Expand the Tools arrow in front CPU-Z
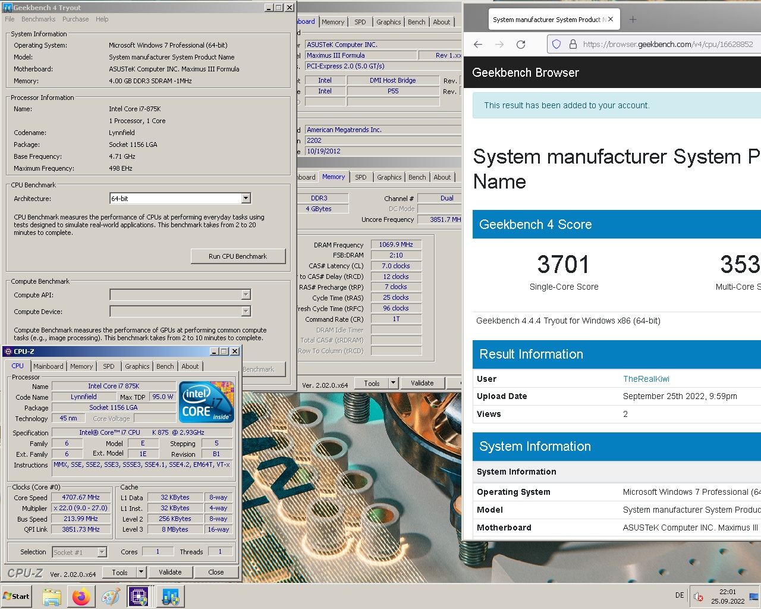This screenshot has width=761, height=609. (x=141, y=572)
